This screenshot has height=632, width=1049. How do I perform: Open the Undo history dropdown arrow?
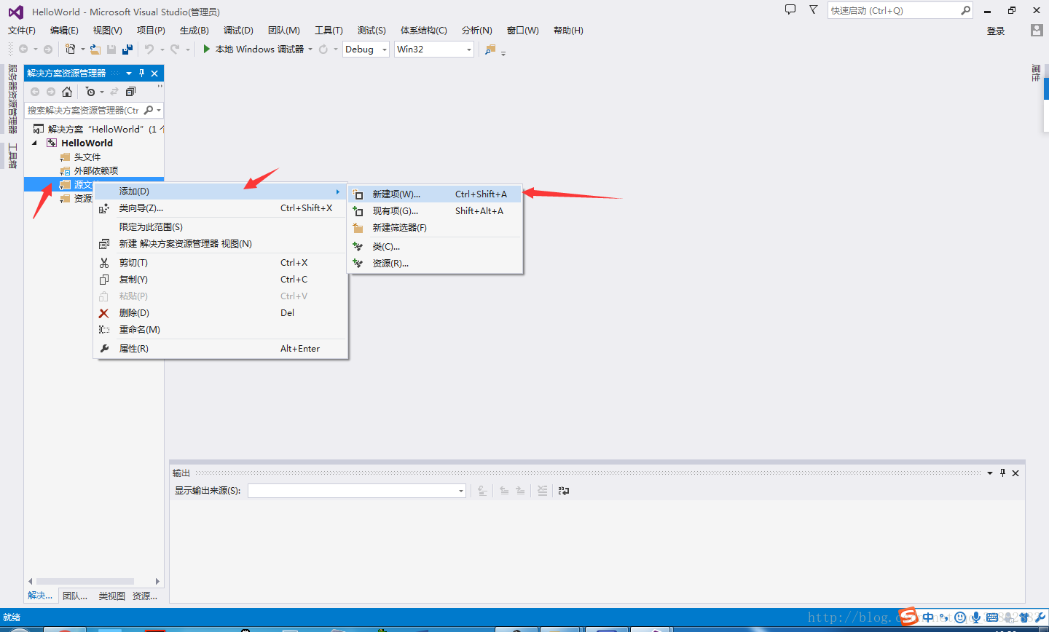[162, 49]
